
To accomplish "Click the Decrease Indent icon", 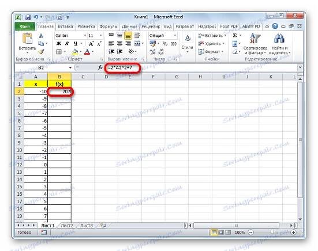I will (x=111, y=52).
